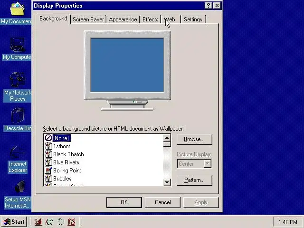Click the Pattern... button
Image resolution: width=304 pixels, height=228 pixels.
pyautogui.click(x=194, y=180)
